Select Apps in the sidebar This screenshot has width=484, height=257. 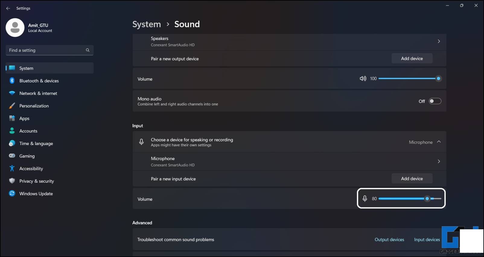(49, 118)
